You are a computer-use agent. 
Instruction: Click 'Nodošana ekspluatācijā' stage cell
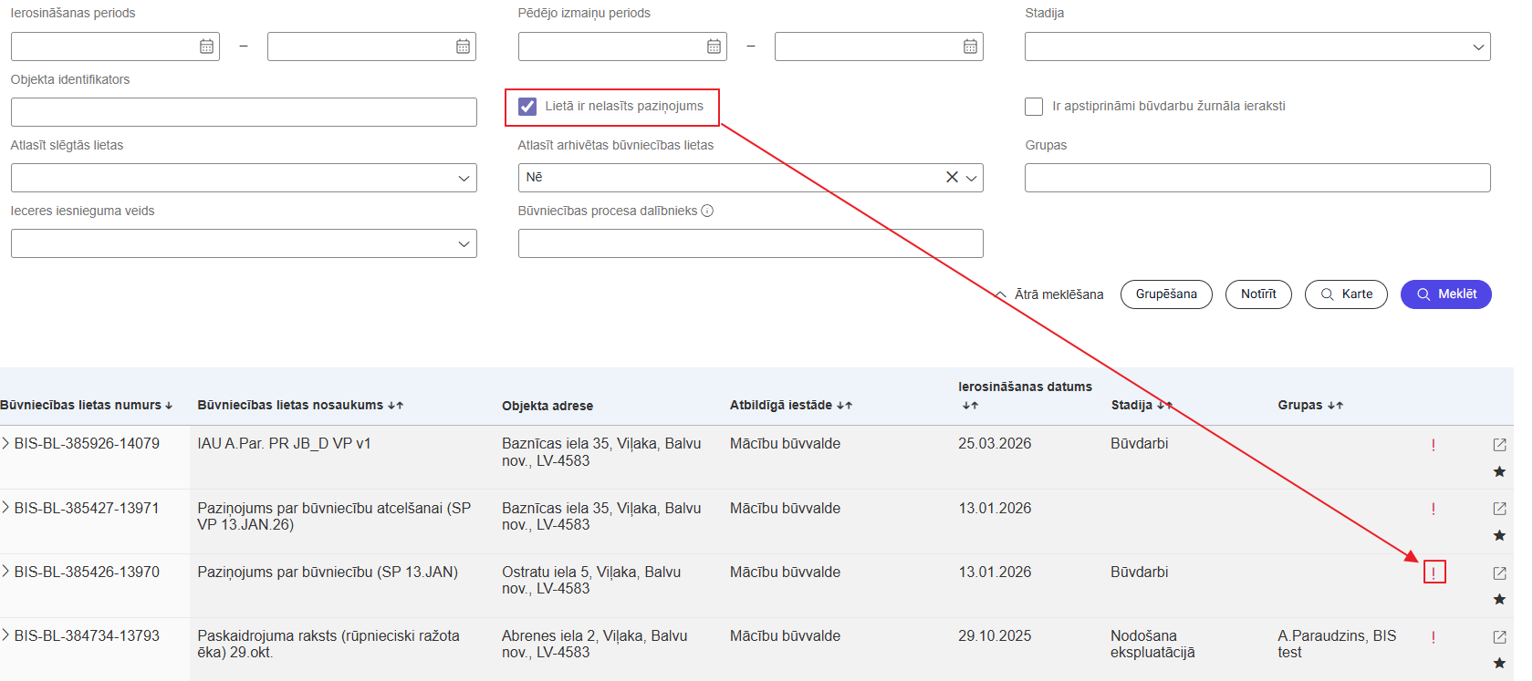[1152, 644]
